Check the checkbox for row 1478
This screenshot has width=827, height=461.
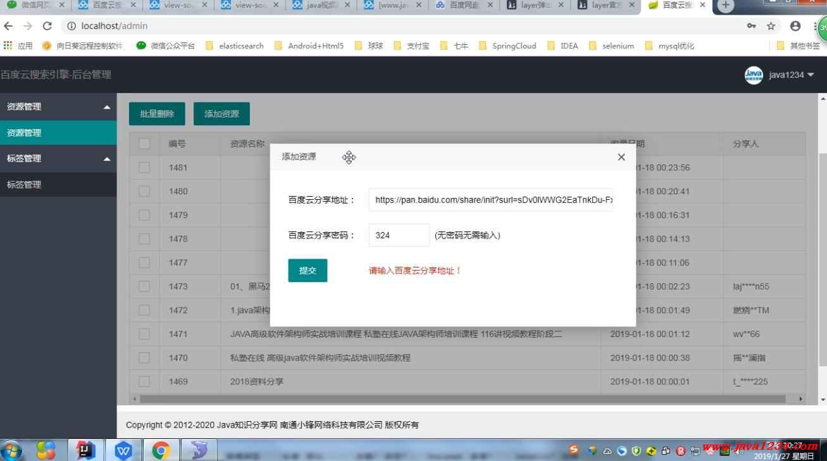tap(144, 239)
